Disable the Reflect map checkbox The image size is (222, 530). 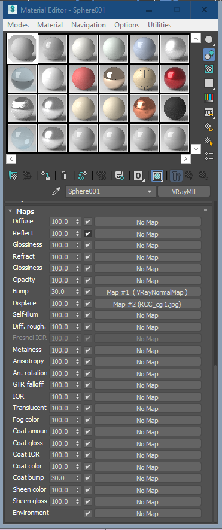pos(88,234)
